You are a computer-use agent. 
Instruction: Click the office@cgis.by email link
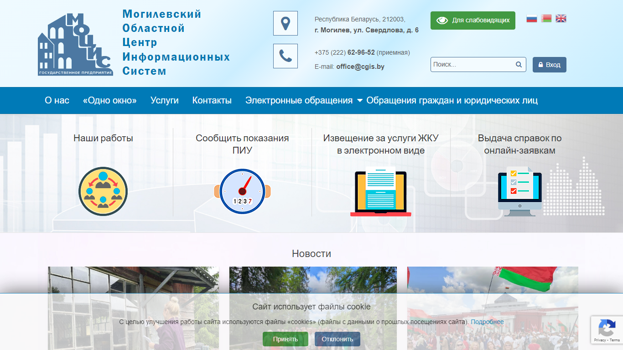click(360, 67)
